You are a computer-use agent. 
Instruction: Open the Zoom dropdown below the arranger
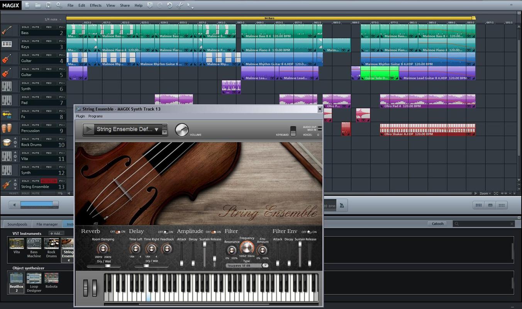485,193
